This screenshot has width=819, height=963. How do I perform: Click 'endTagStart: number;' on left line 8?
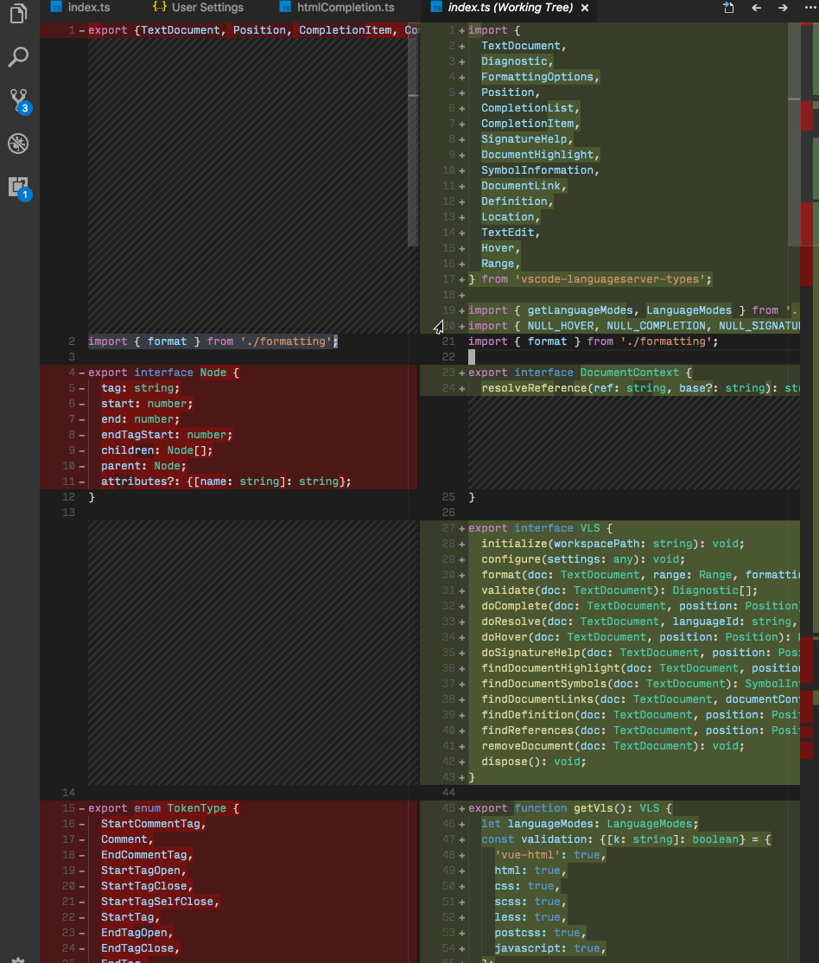[x=167, y=435]
